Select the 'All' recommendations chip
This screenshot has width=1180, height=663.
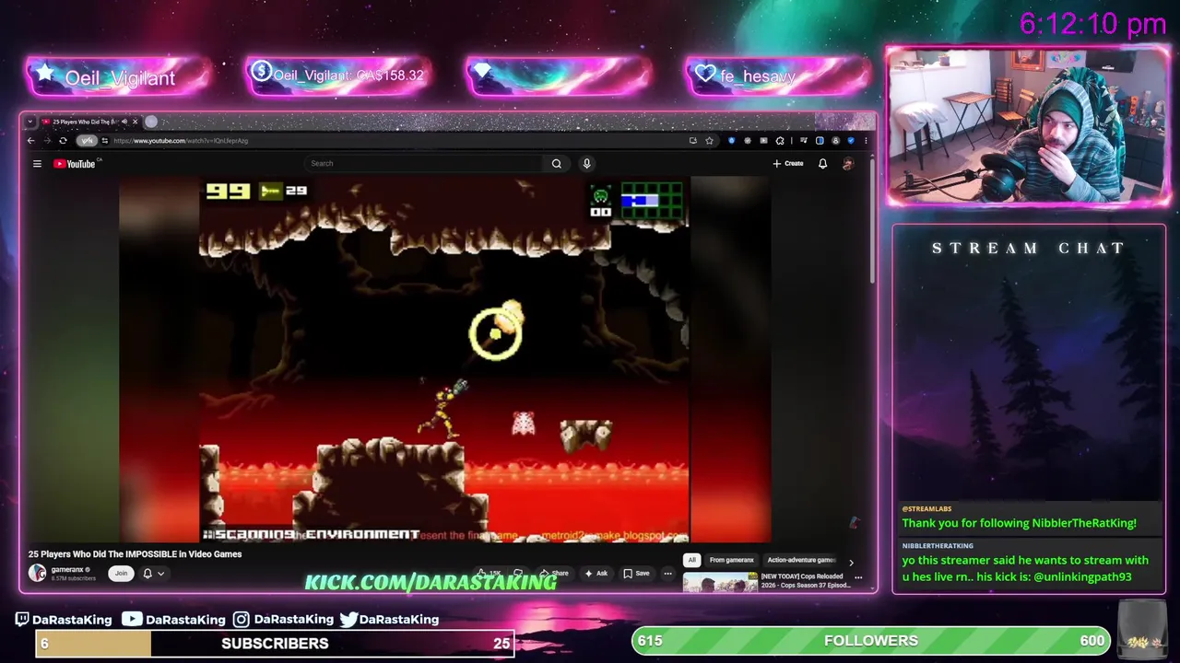[691, 560]
